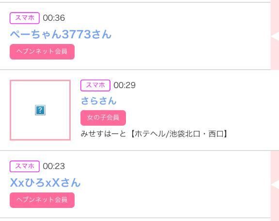Viewport: 279px width, 221px height.
Task: Click the white arrow beside ぺーちゃん3773さん's entry
Action: pyautogui.click(x=275, y=36)
